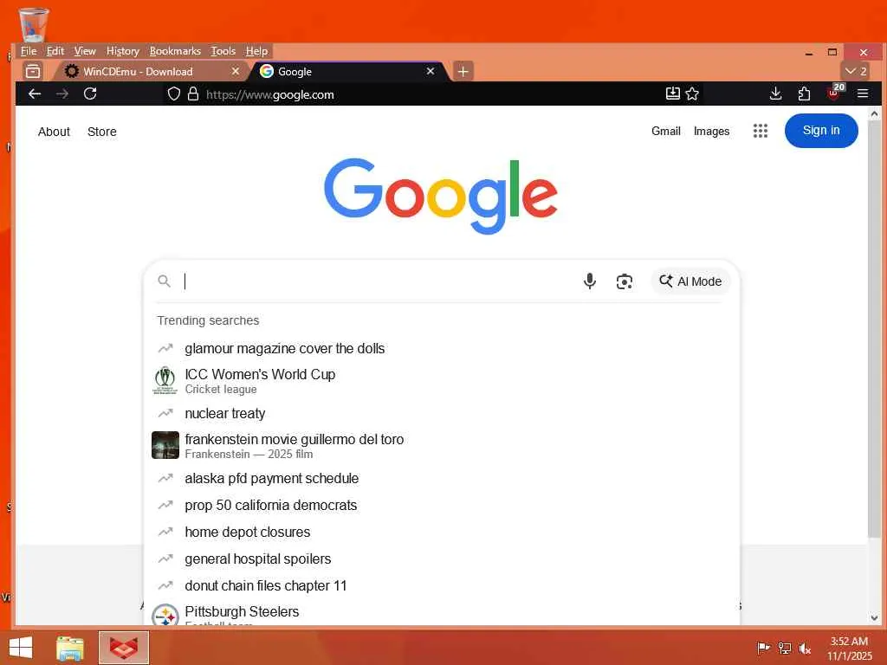Select "prop 50 california democrats" suggestion
Viewport: 887px width, 665px height.
(x=441, y=505)
